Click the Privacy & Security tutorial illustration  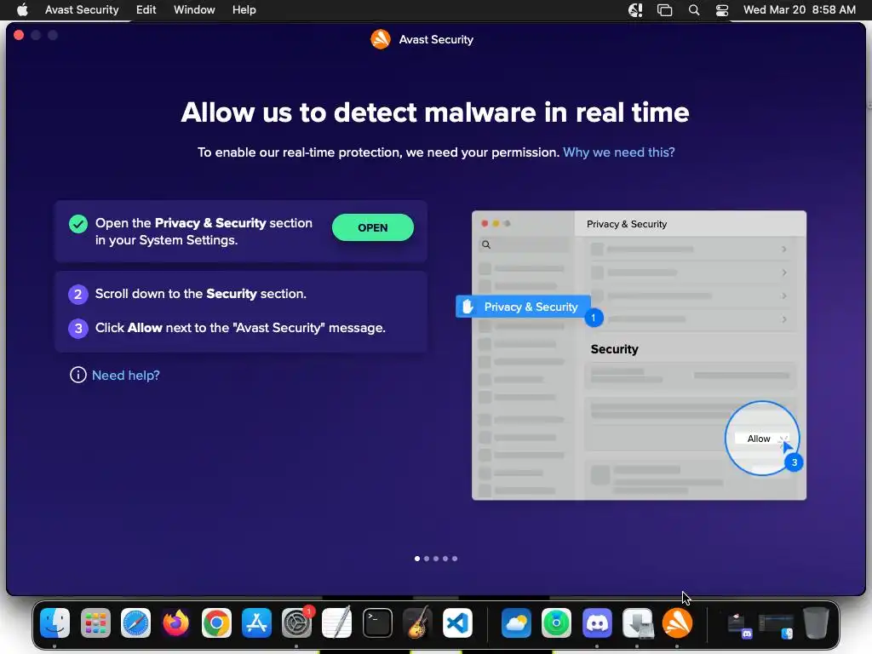[x=639, y=355]
